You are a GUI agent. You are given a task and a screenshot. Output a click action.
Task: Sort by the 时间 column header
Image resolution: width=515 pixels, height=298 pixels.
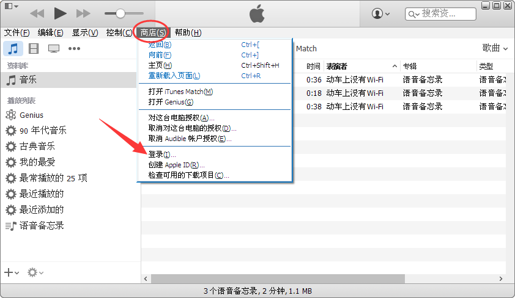[x=313, y=66]
